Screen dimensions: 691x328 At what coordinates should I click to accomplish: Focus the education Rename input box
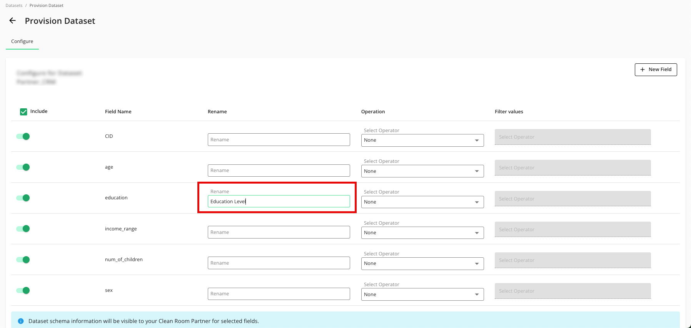point(279,202)
